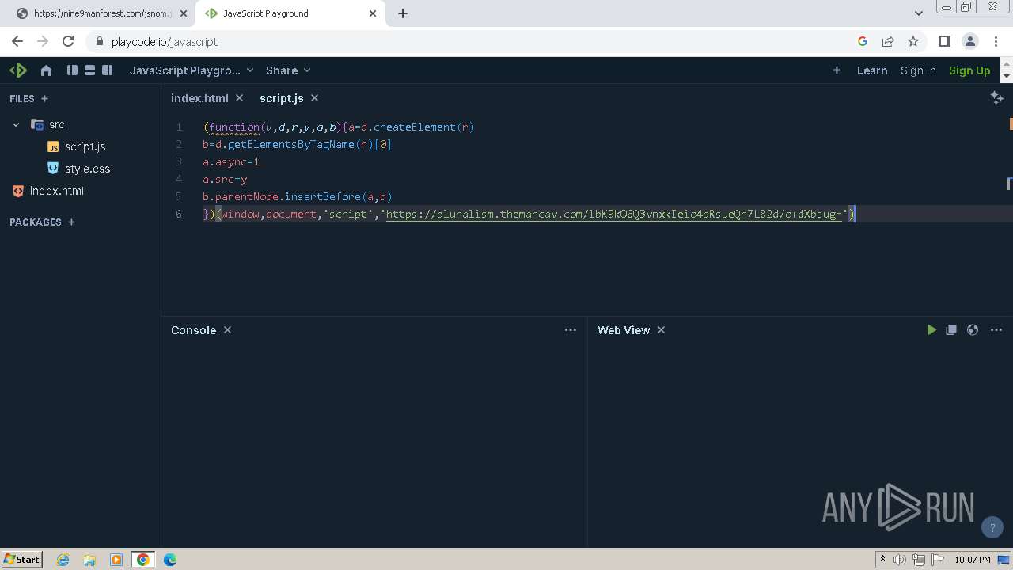Select the script.js editor tab
Screen dimensions: 1013x570
[x=281, y=98]
